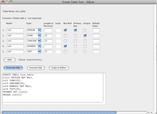This screenshot has width=157, height=114.
Task: Uncheck Not Null for col1
Action: (x=65, y=30)
